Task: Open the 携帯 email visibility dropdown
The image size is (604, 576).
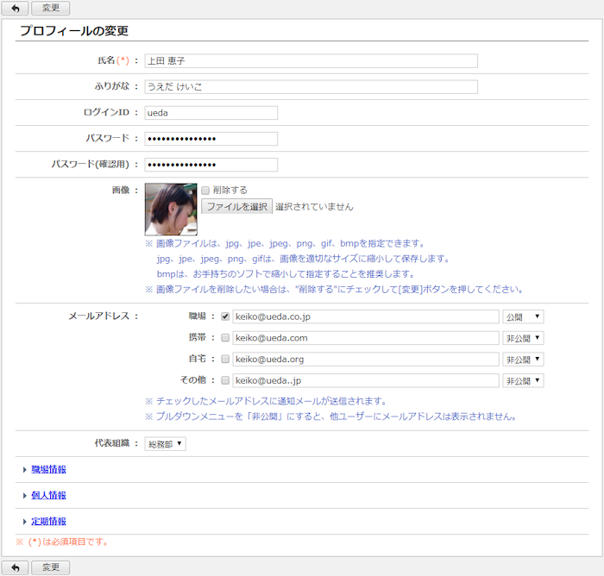Action: tap(523, 338)
